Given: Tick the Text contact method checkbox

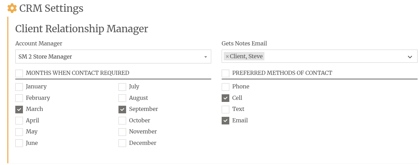Looking at the screenshot, I should tap(225, 109).
